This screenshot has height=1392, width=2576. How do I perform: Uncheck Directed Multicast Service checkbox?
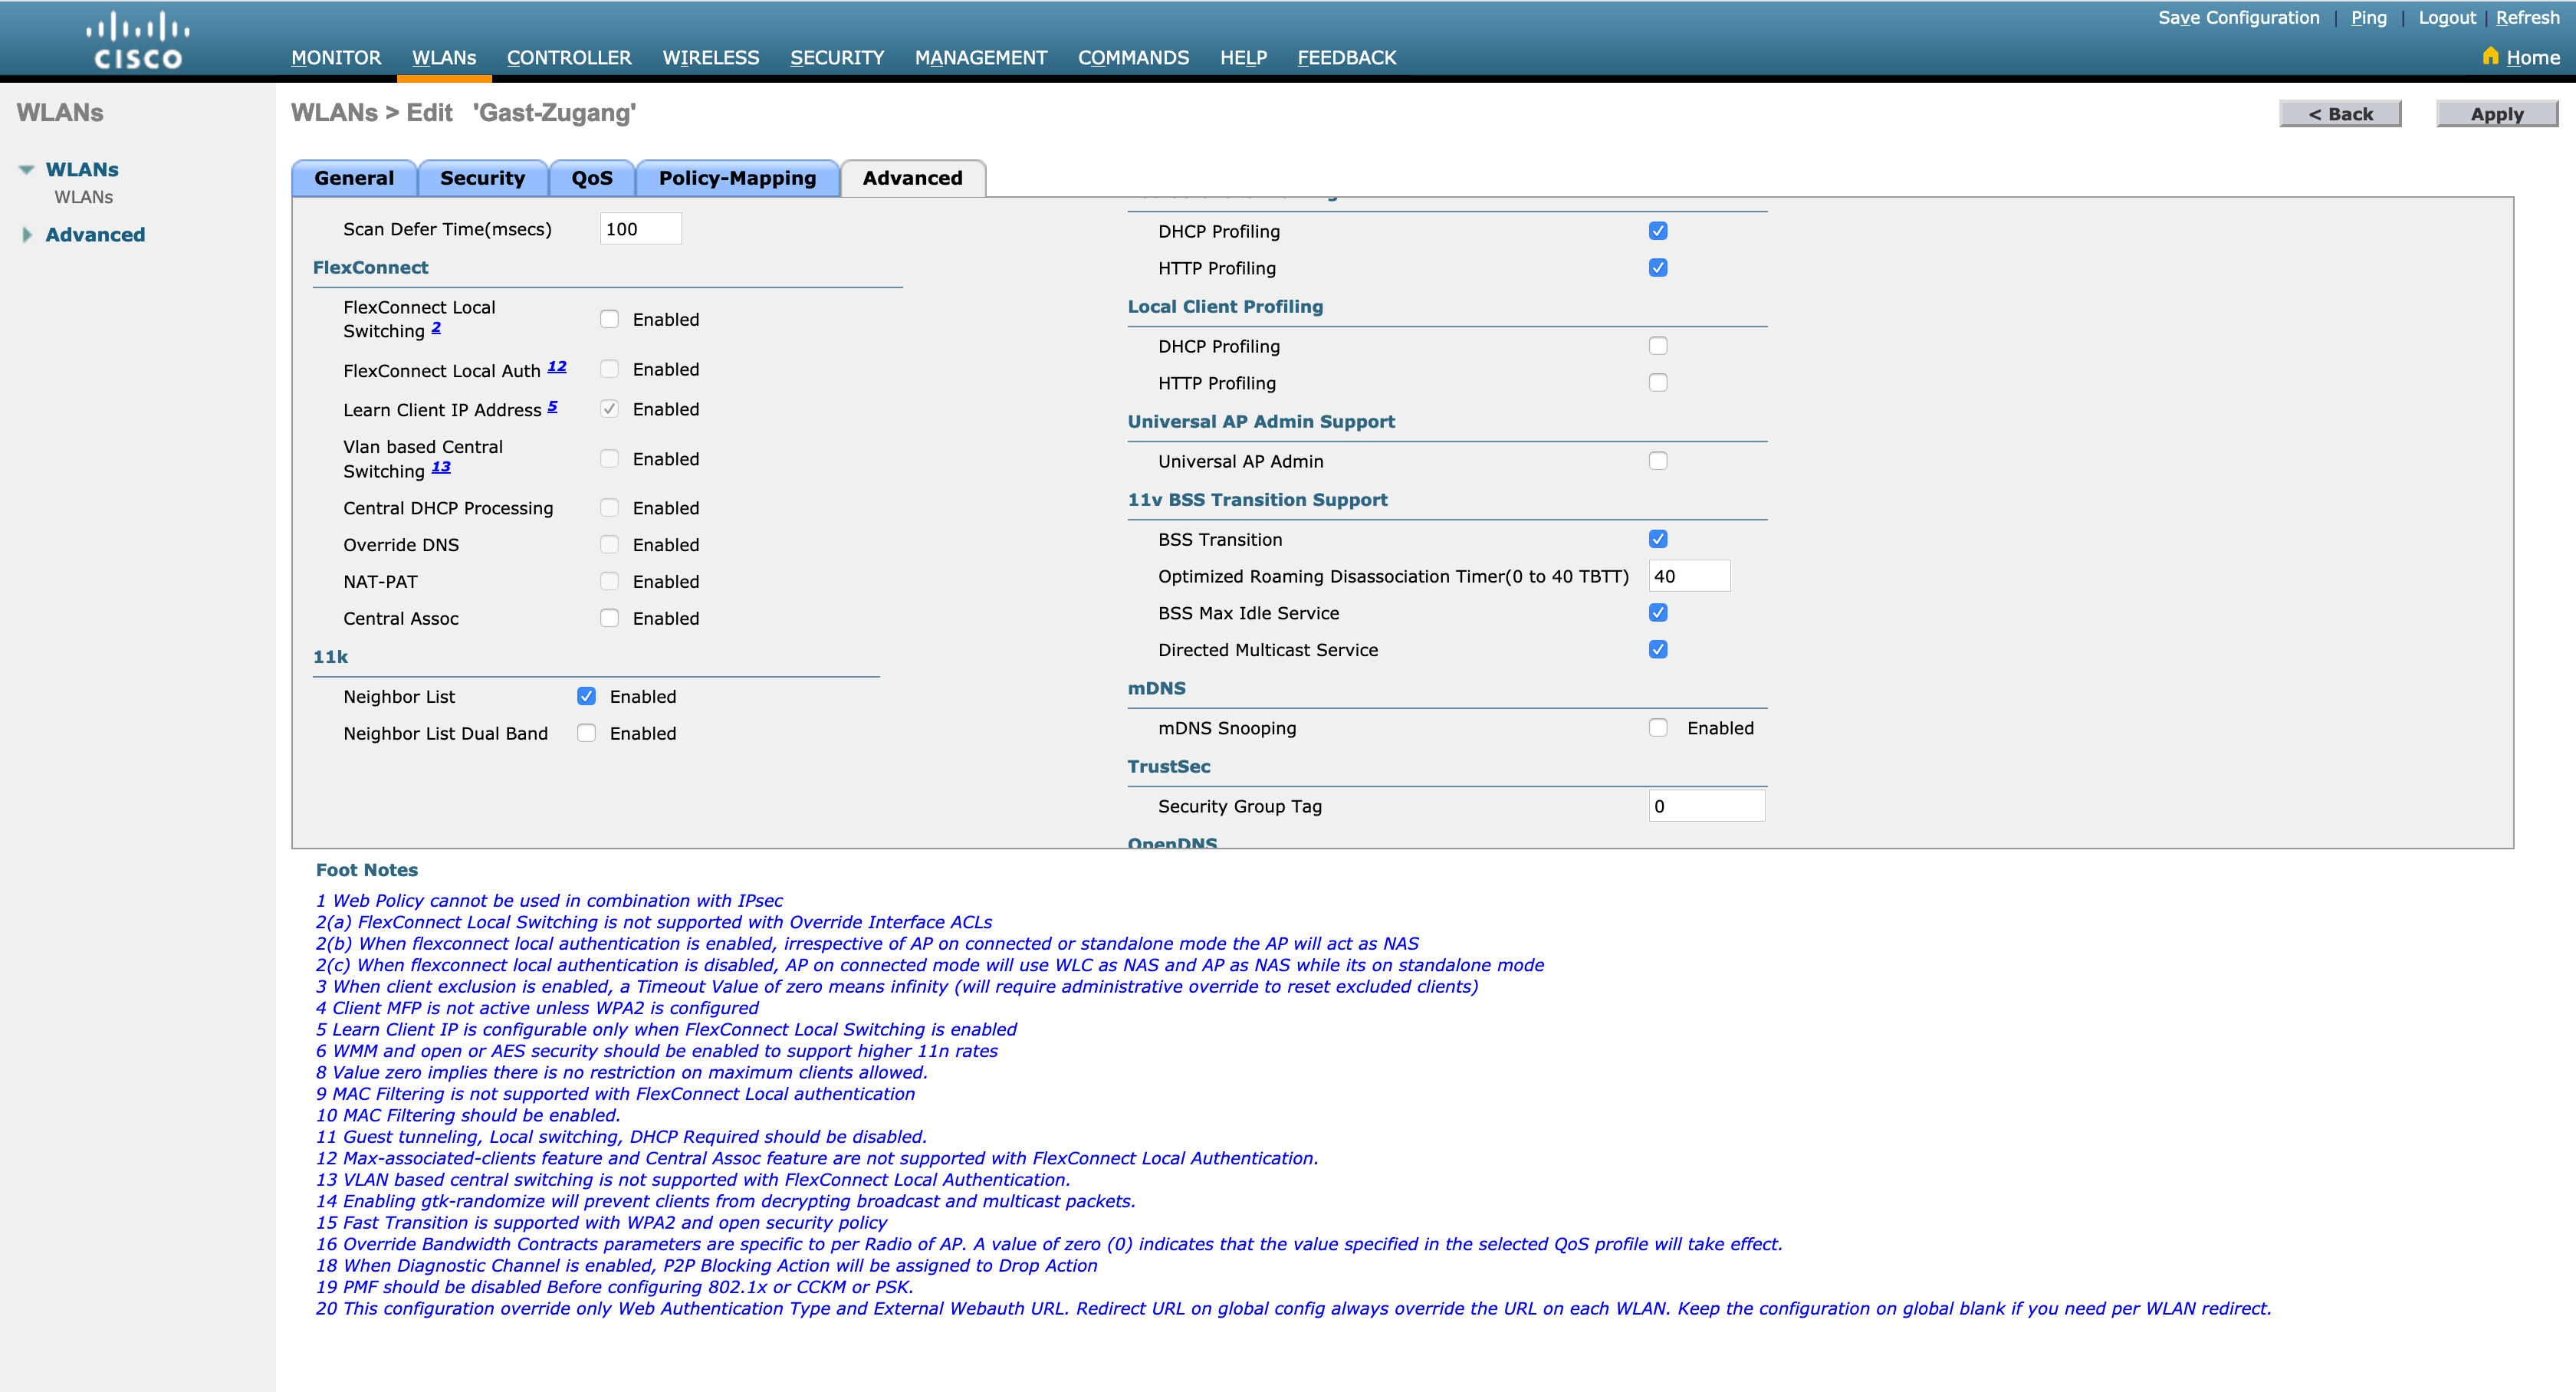[1658, 650]
